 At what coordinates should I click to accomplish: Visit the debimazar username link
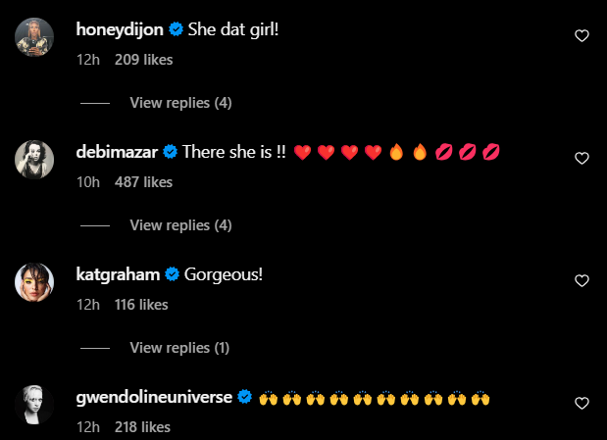click(x=117, y=152)
